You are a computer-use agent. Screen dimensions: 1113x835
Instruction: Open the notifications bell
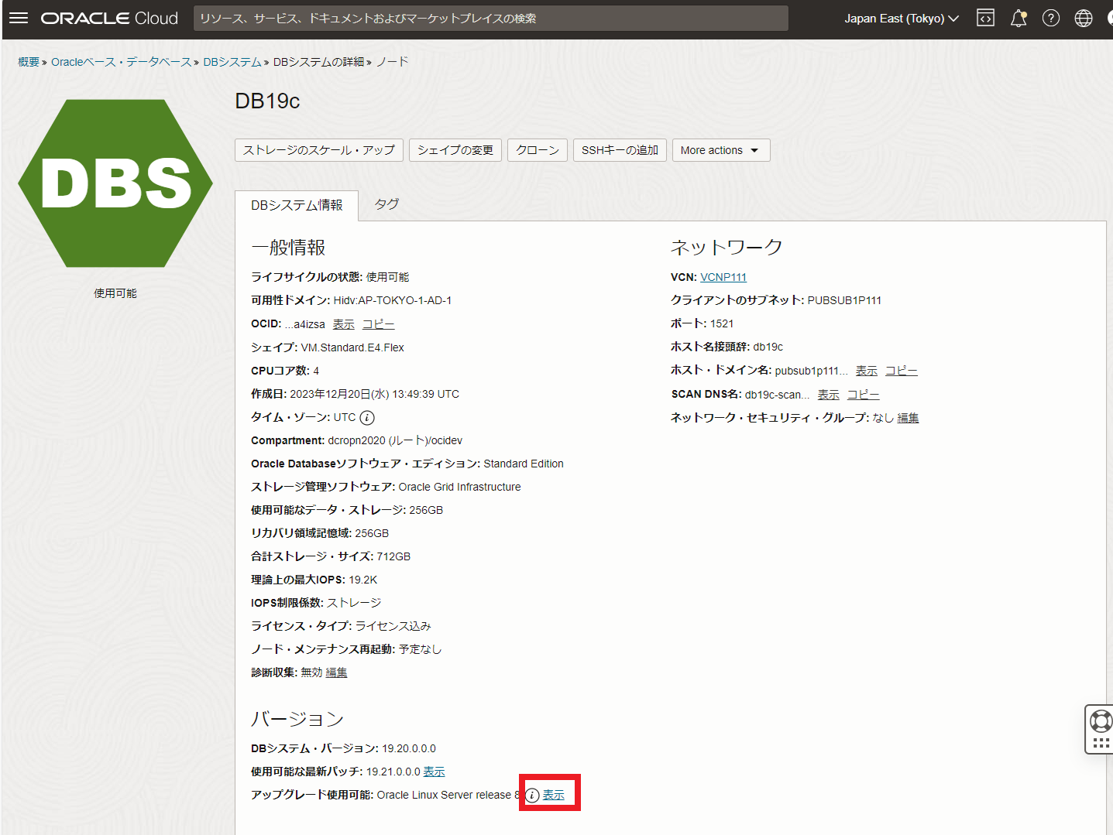click(x=1018, y=18)
